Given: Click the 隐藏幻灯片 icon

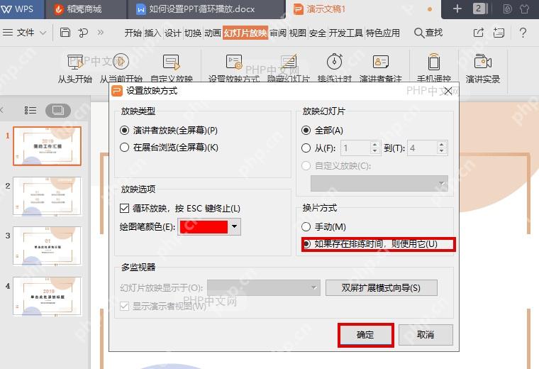Looking at the screenshot, I should pyautogui.click(x=289, y=62).
